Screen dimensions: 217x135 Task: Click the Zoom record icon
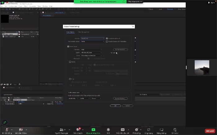(x=108, y=130)
